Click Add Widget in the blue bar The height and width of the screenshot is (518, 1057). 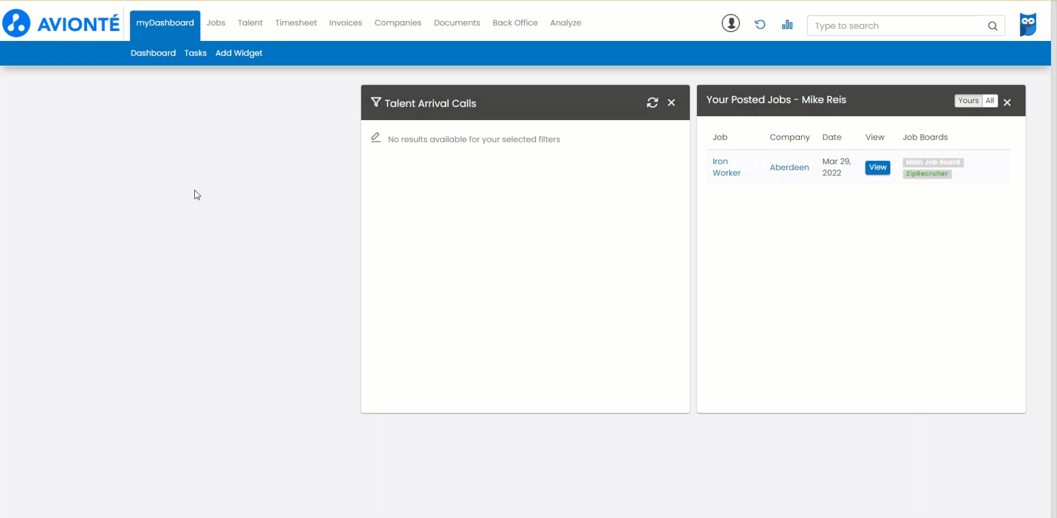point(239,53)
